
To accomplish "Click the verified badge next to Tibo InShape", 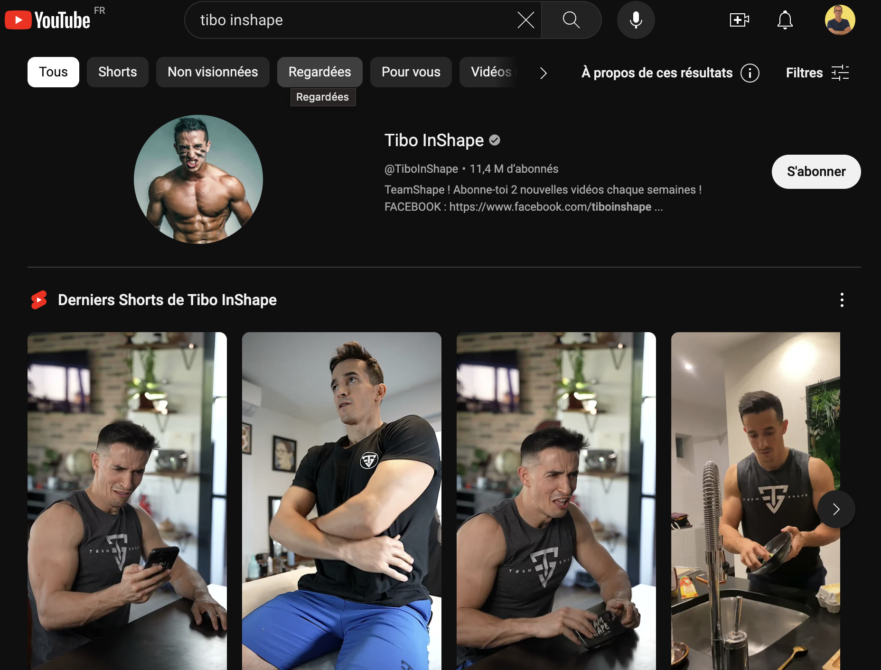I will 495,140.
